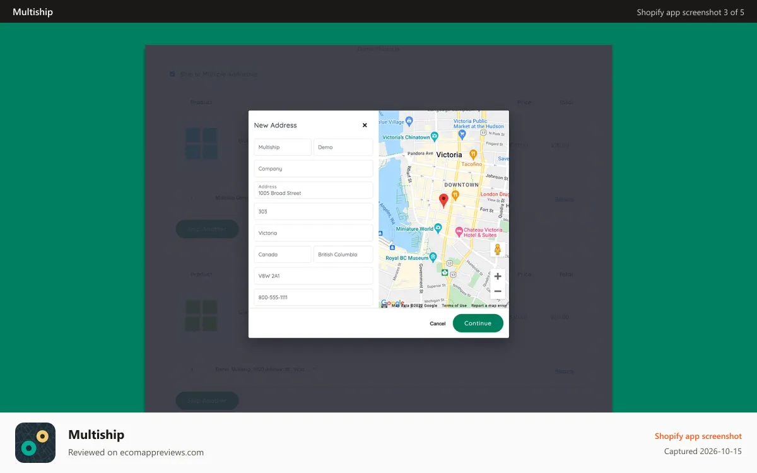
Task: Click orange Shopify app screenshot label
Action: [x=698, y=436]
